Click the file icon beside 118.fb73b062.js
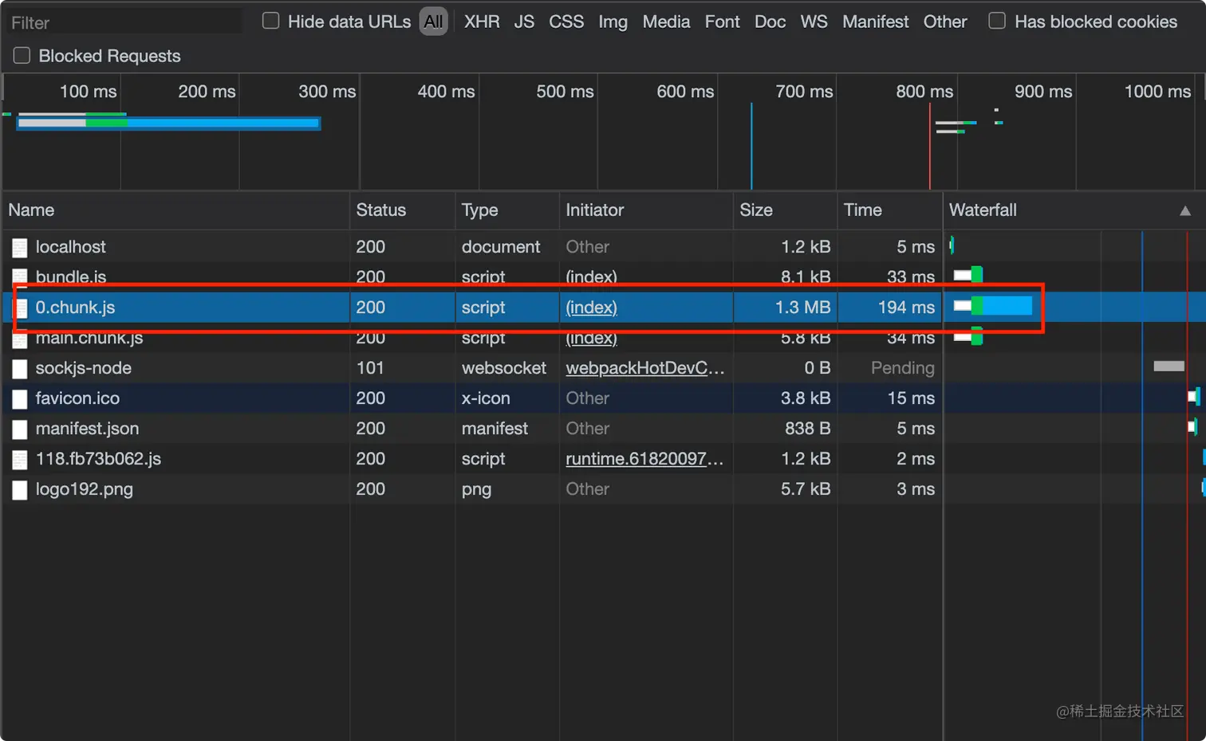 tap(20, 460)
